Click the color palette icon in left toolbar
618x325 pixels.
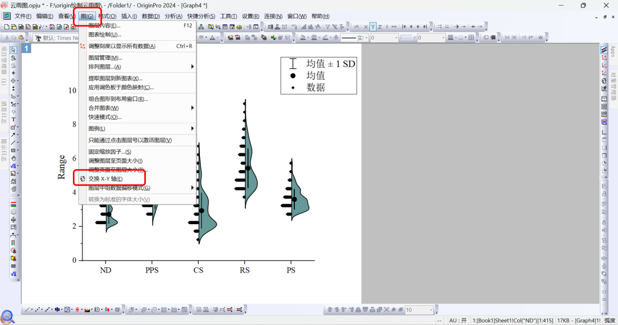tap(13, 204)
